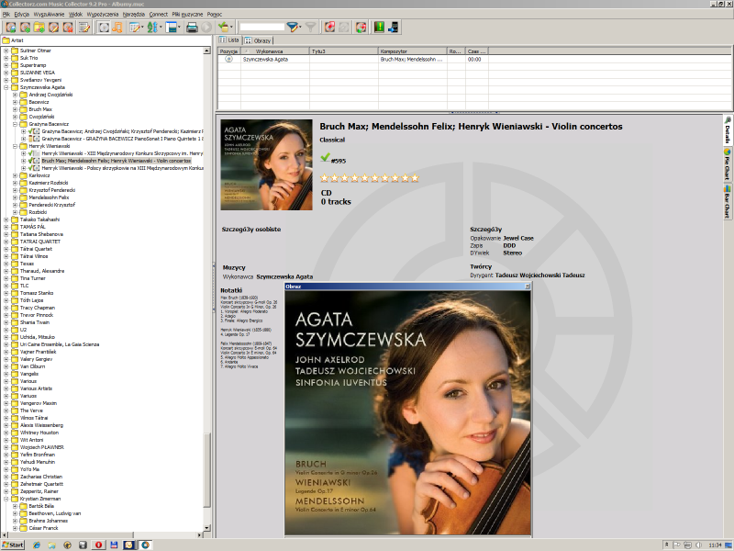Select the Supertramp artist folder

[33, 65]
